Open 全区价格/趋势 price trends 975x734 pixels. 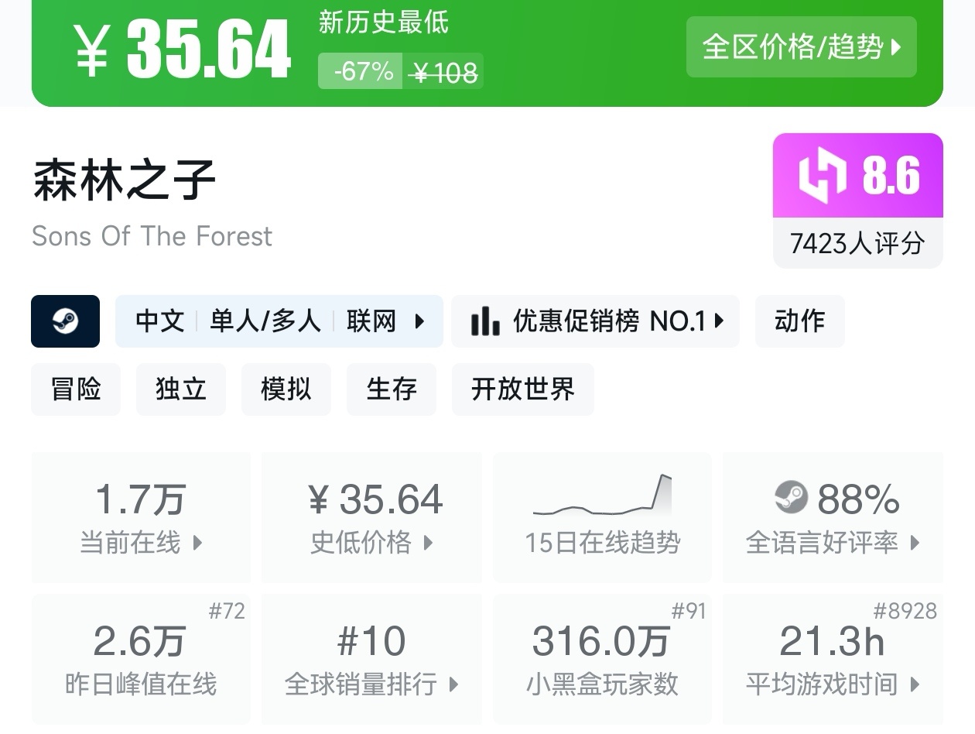(x=801, y=47)
